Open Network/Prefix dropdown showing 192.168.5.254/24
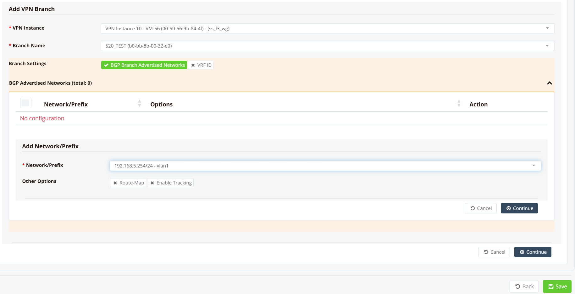The height and width of the screenshot is (294, 575). click(x=325, y=166)
